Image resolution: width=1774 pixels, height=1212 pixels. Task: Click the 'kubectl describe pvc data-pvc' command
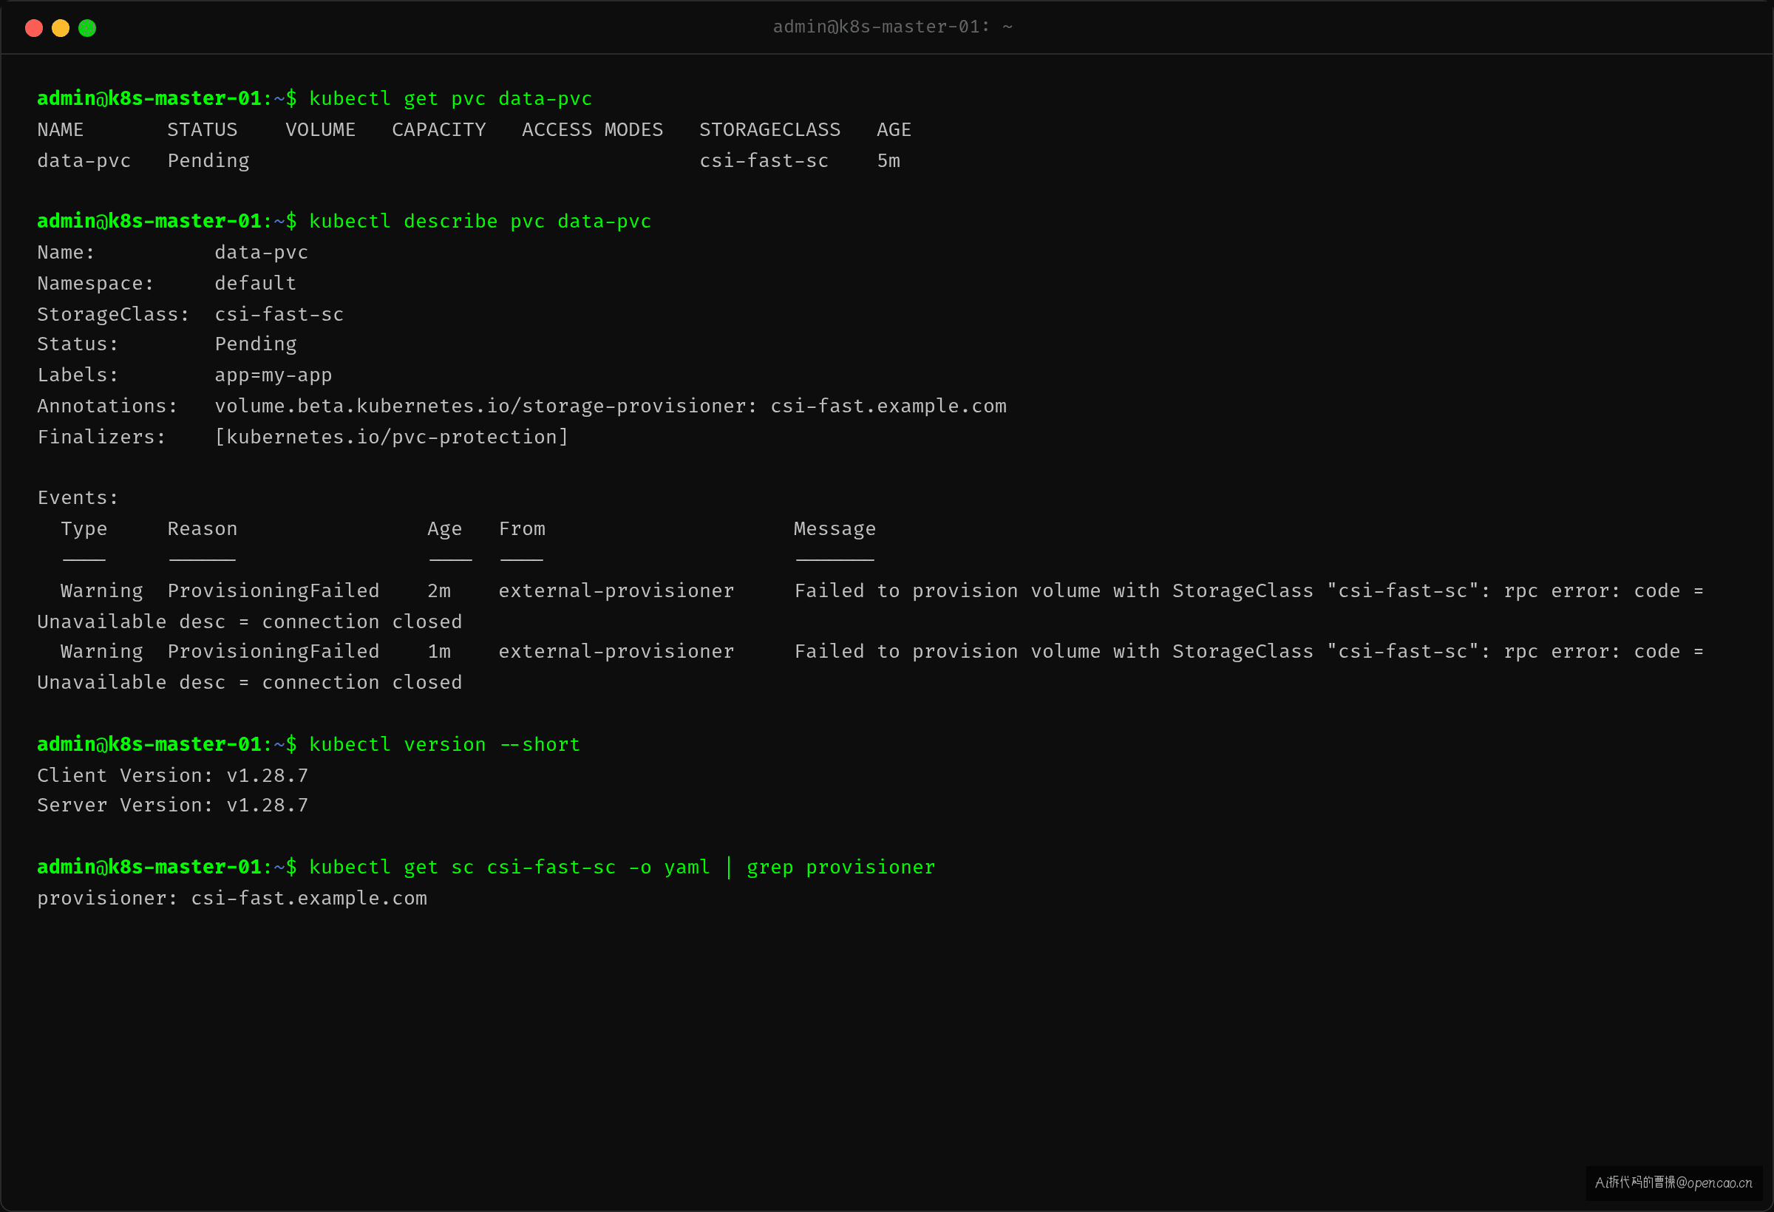point(480,221)
